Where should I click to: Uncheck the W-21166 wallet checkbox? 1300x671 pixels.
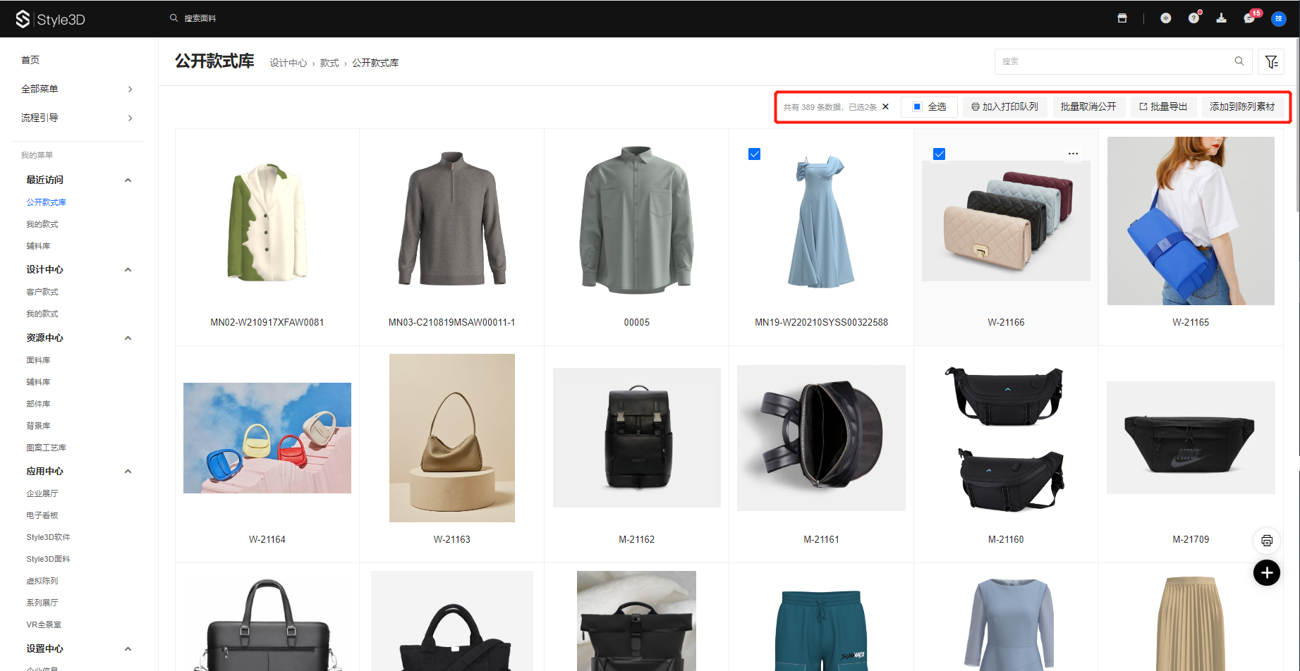coord(939,154)
